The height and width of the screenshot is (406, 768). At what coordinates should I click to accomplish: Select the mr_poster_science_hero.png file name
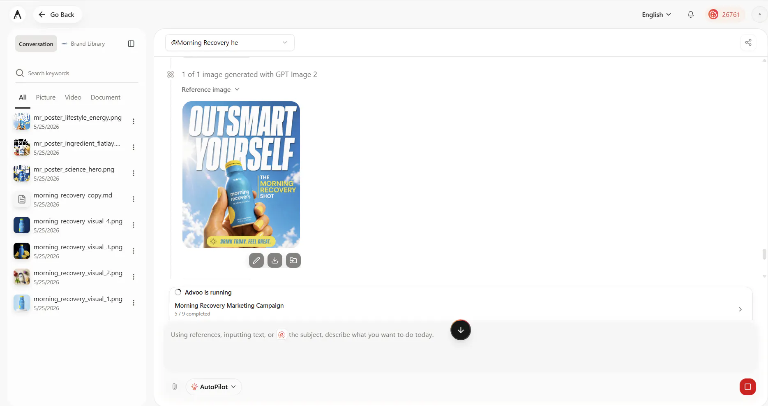[74, 169]
